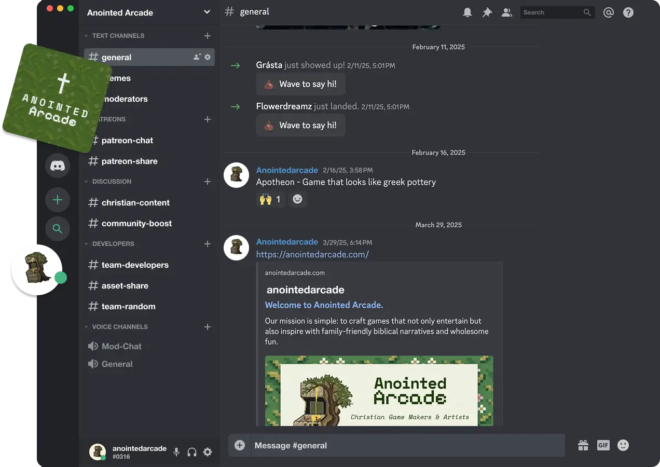Open the Anointed Arcade embed image
Viewport: 660px width, 467px height.
pos(379,391)
